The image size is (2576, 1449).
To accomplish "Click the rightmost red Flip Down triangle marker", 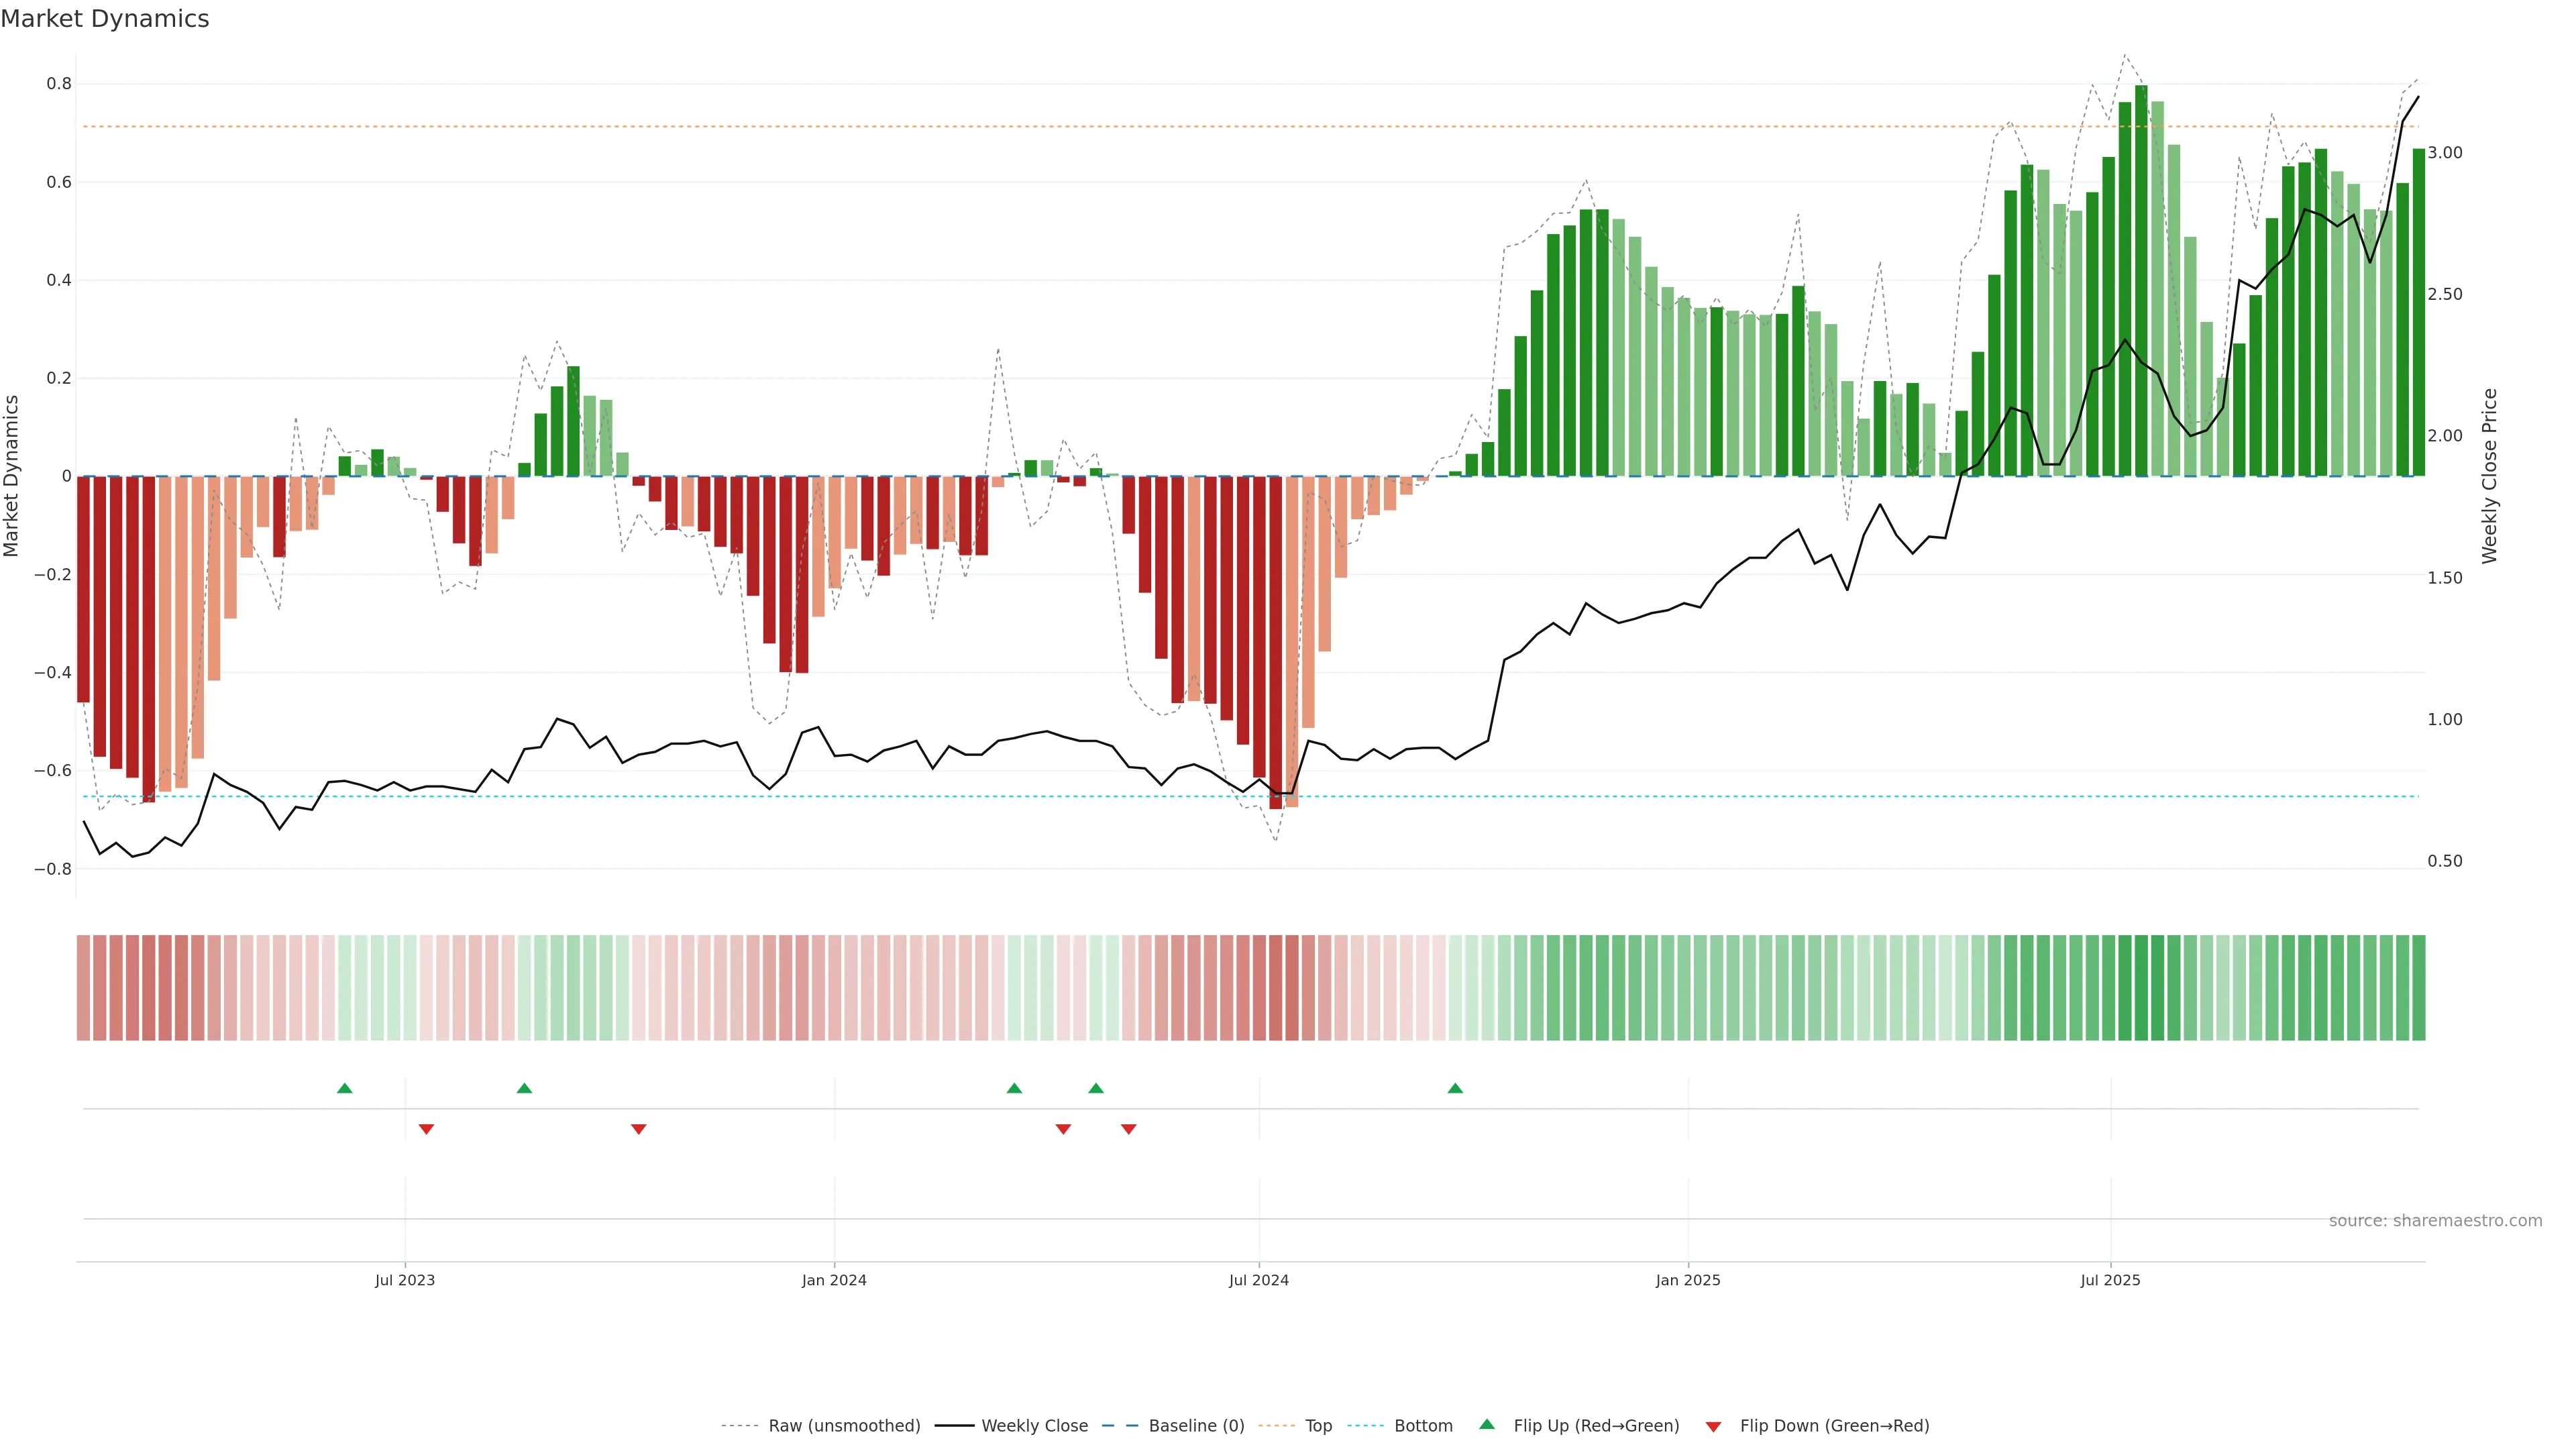I will [x=1129, y=1129].
